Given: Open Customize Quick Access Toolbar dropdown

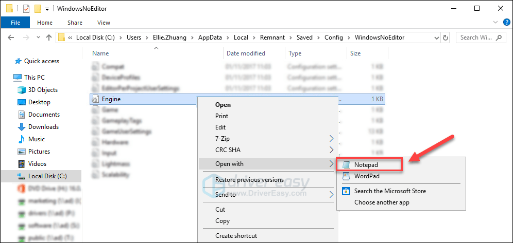Looking at the screenshot, I should coord(47,9).
